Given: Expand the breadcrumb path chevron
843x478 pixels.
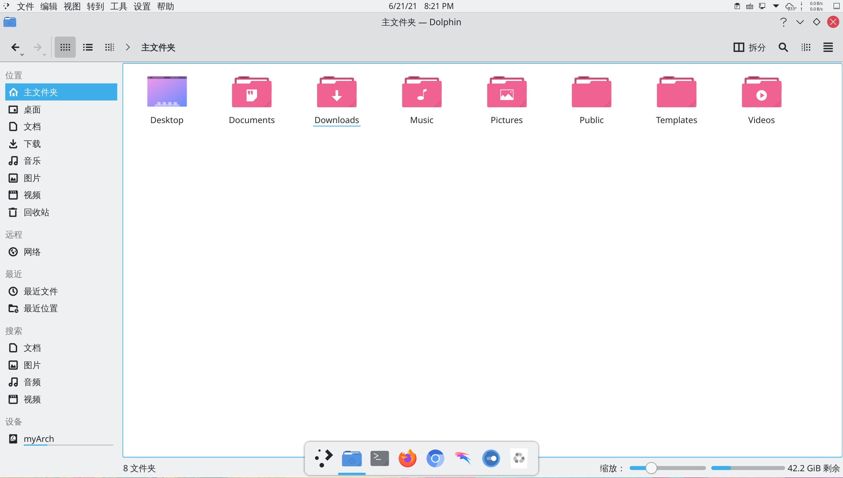Looking at the screenshot, I should [x=128, y=47].
